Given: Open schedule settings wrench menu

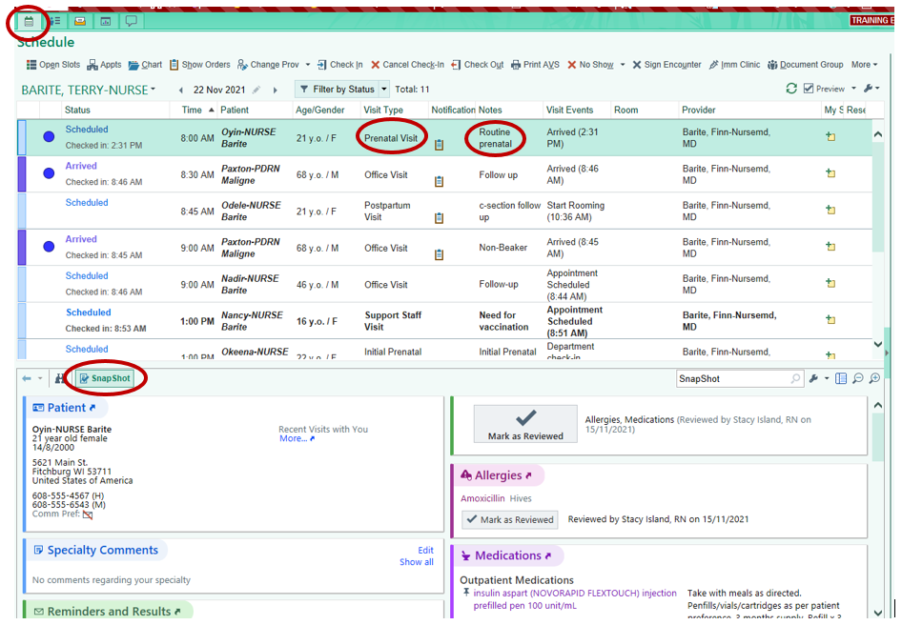Looking at the screenshot, I should pyautogui.click(x=871, y=89).
